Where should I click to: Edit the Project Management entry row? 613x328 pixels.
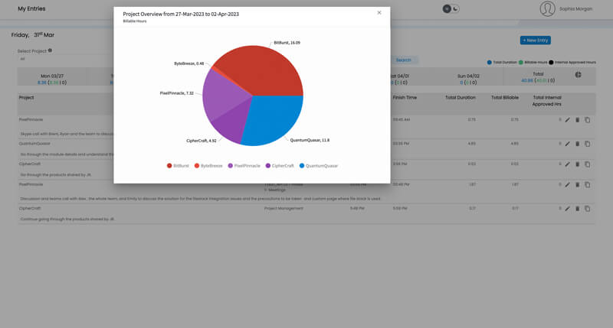pos(567,208)
